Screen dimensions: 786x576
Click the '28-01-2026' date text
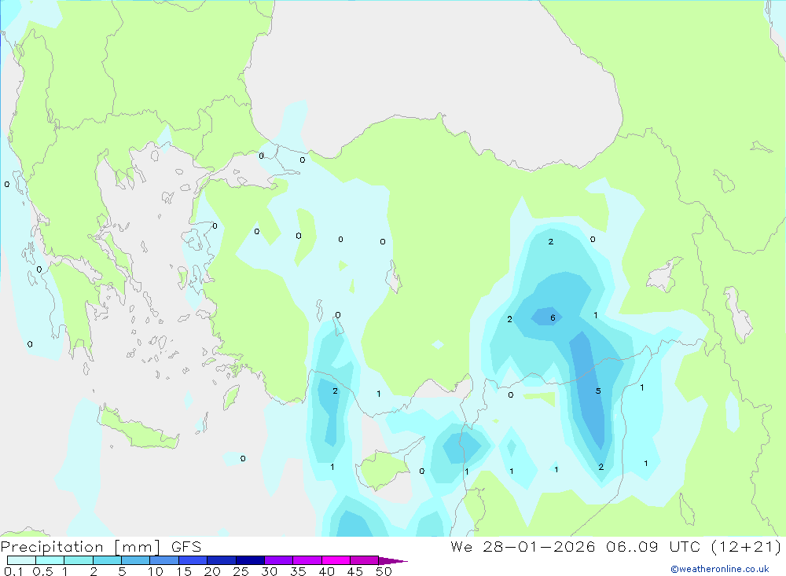(x=539, y=546)
